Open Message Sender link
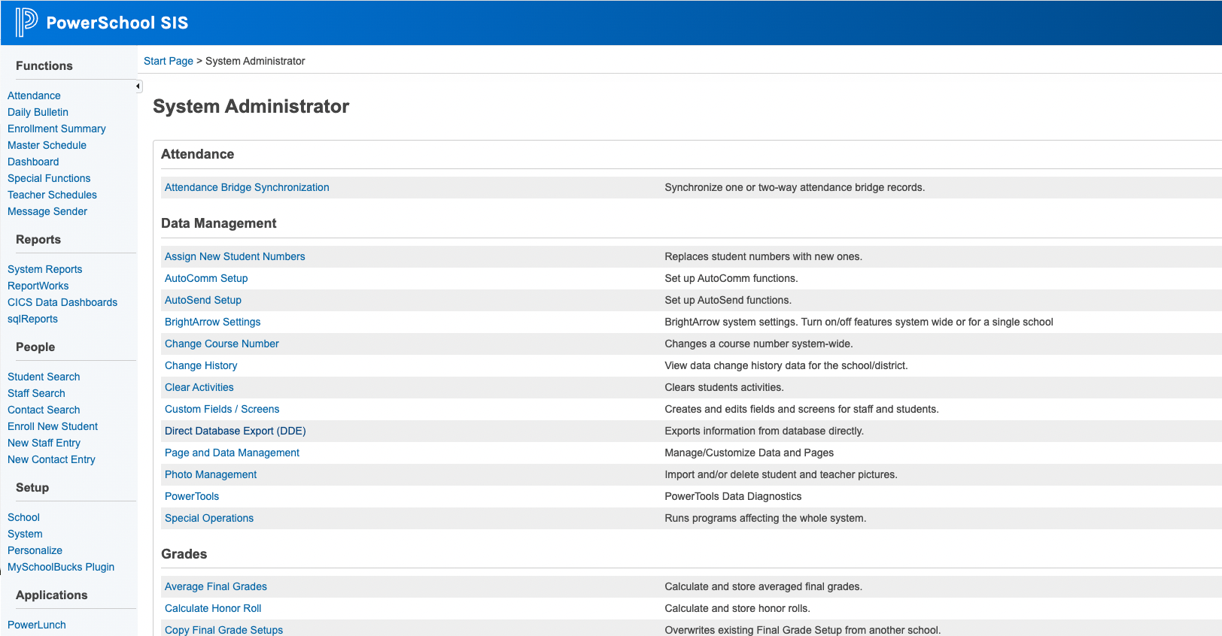1222x636 pixels. [47, 211]
